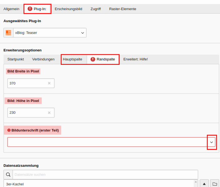This screenshot has width=220, height=187.
Task: Click the folder browse icon button
Action: coord(215,184)
